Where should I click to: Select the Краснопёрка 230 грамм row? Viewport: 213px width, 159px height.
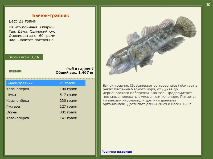click(x=46, y=101)
